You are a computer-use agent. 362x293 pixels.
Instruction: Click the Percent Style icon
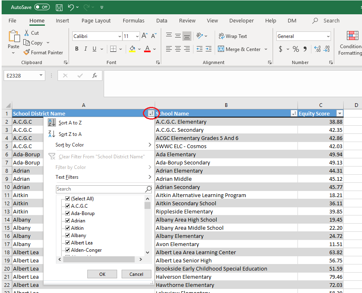tap(296, 49)
